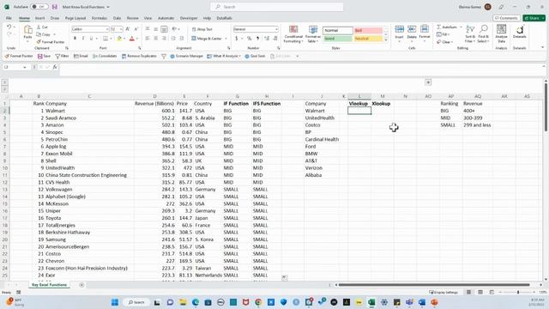Image resolution: width=549 pixels, height=309 pixels.
Task: Select Center horizontal alignment icon
Action: pos(156,38)
